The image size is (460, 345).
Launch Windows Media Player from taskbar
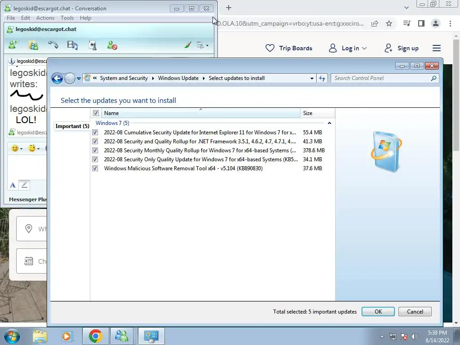[x=66, y=336]
